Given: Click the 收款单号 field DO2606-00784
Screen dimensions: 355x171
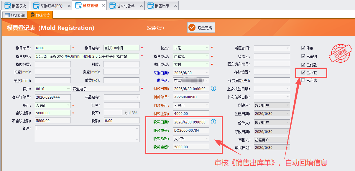Looking at the screenshot, I should click(x=191, y=130).
